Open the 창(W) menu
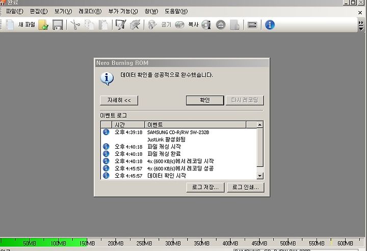Screen dimensions: 367x251 (x=151, y=11)
